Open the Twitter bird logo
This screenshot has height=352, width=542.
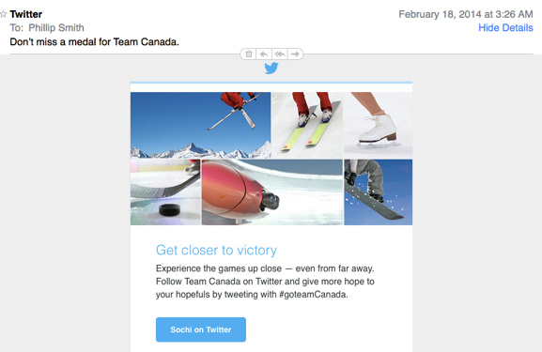pos(271,68)
